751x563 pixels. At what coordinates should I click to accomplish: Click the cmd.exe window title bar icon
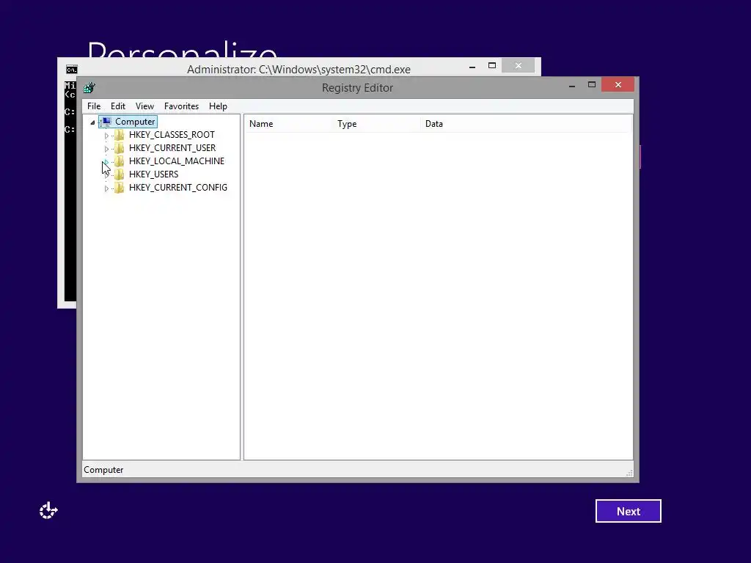click(72, 70)
